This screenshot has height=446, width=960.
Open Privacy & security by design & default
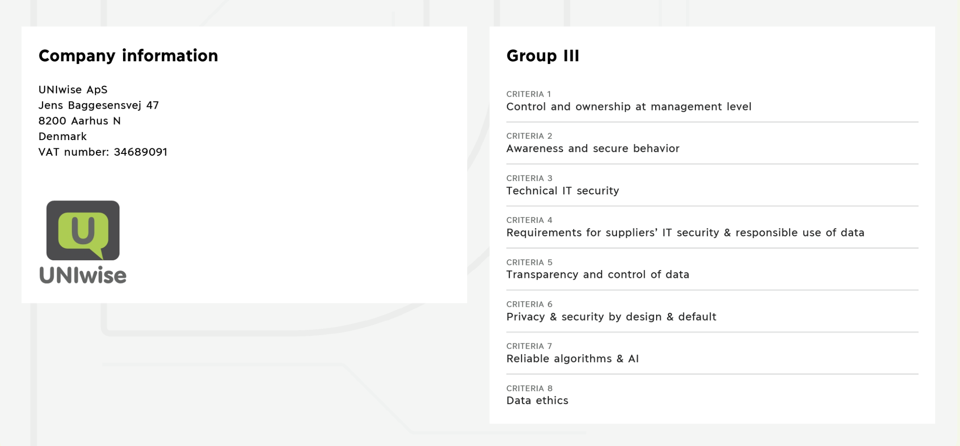[x=611, y=317]
